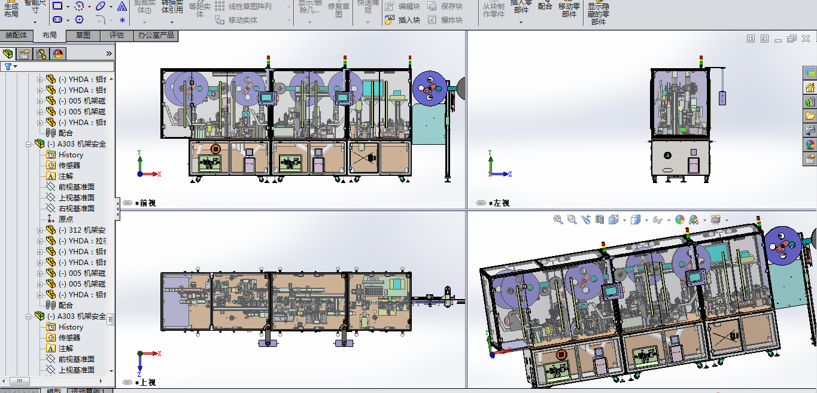This screenshot has height=393, width=817.
Task: Open the 智能尺寸 dropdown arrow
Action: (x=36, y=21)
